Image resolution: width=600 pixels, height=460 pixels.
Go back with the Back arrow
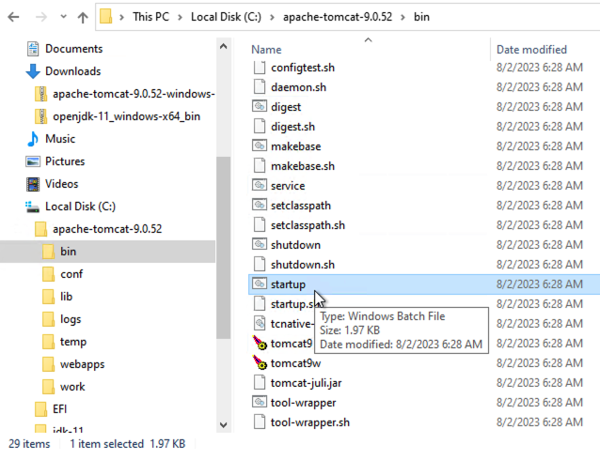[13, 17]
